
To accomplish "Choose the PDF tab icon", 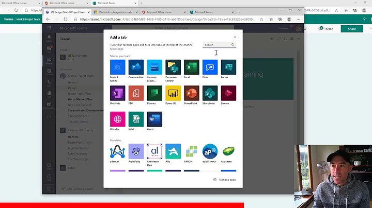I will tap(136, 93).
